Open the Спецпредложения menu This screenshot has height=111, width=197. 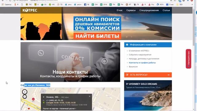point(149,10)
